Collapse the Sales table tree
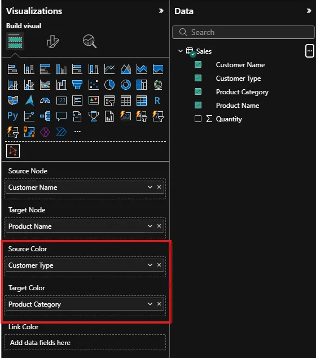This screenshot has width=316, height=358. 180,51
